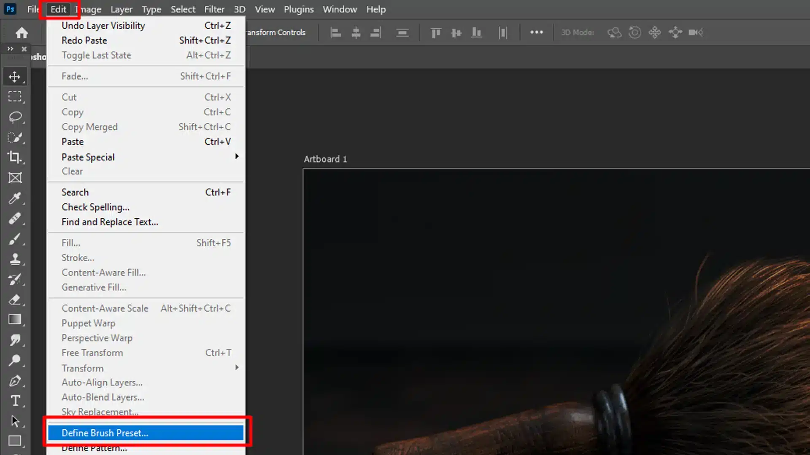810x455 pixels.
Task: Select the Frame tool
Action: point(15,178)
